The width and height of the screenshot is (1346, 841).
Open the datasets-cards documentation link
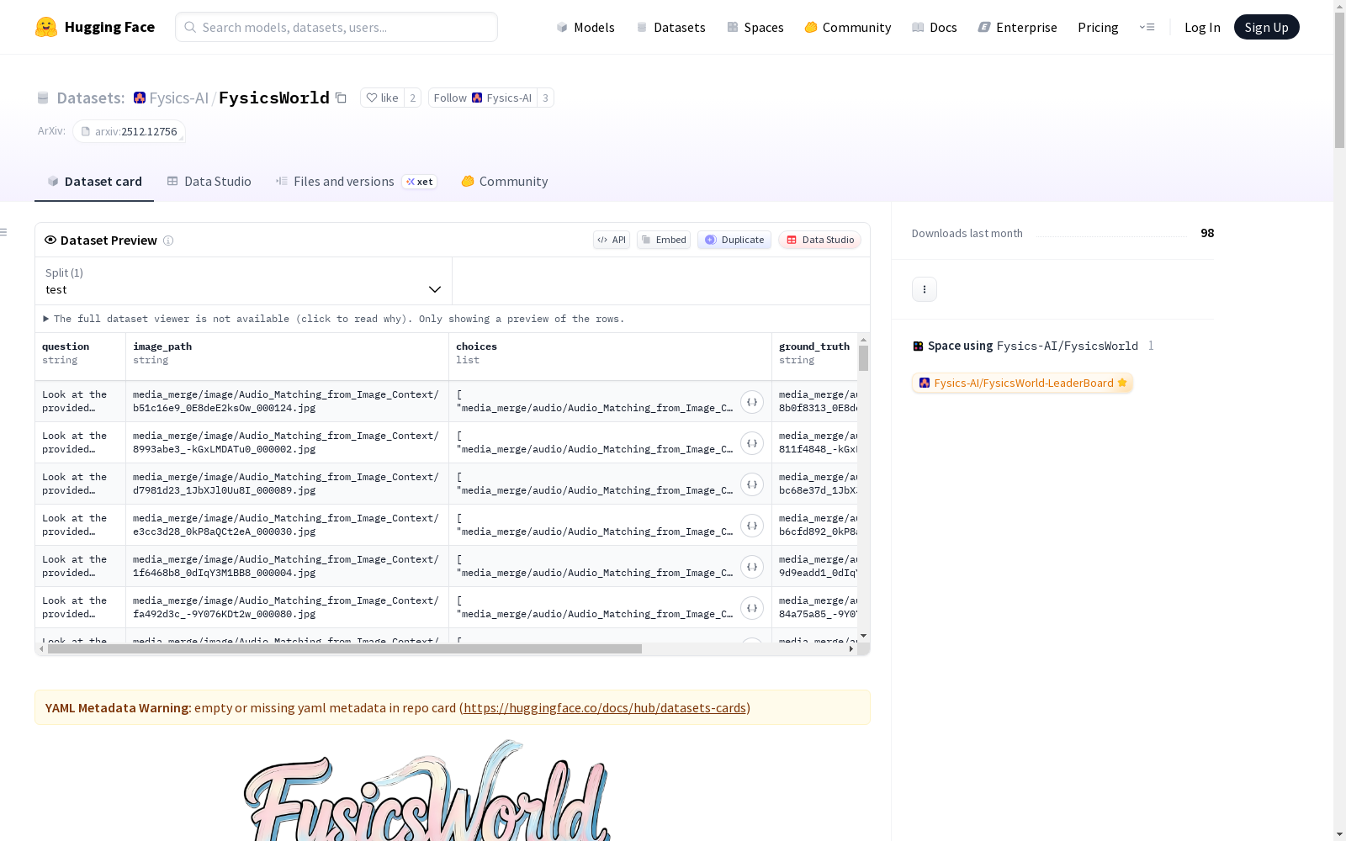[605, 707]
